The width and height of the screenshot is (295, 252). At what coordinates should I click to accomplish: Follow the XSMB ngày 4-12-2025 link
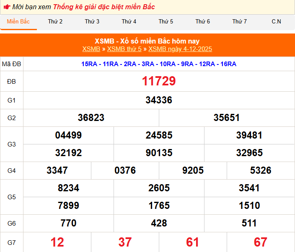click(x=180, y=49)
